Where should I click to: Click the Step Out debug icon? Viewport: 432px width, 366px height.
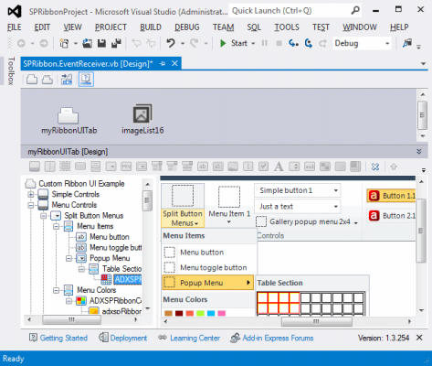pos(322,43)
